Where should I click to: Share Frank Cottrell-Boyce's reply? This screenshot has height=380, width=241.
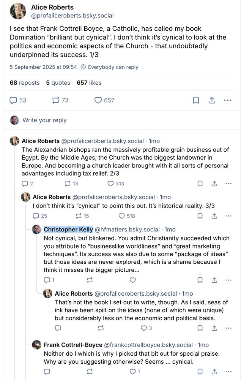[x=214, y=372]
